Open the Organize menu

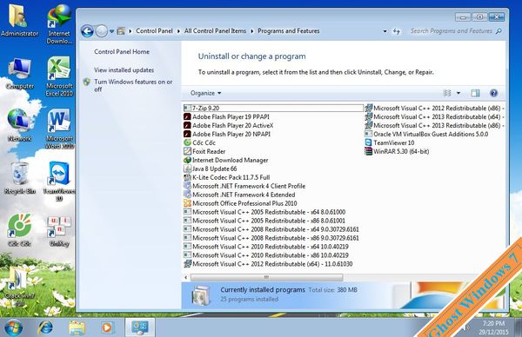(205, 93)
